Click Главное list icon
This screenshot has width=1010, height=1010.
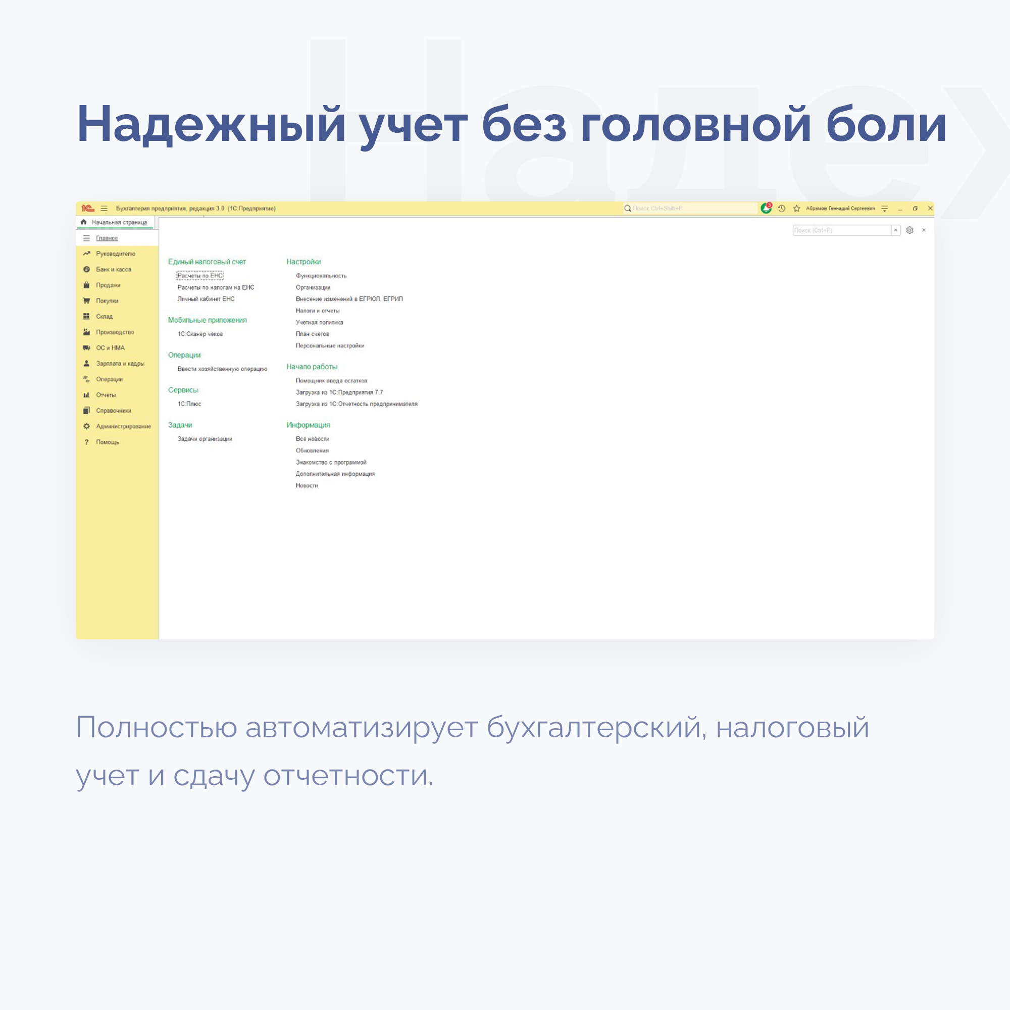[x=87, y=238]
